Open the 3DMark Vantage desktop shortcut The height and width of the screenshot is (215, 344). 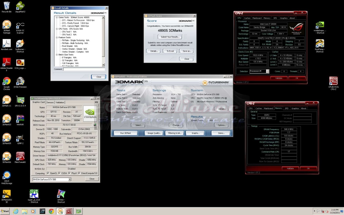pos(7,25)
